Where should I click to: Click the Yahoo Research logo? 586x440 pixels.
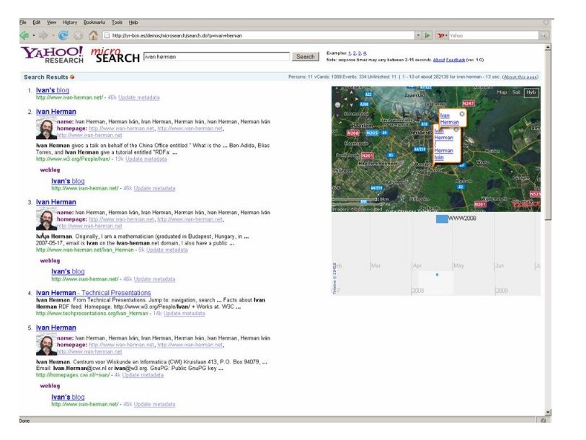tap(52, 55)
